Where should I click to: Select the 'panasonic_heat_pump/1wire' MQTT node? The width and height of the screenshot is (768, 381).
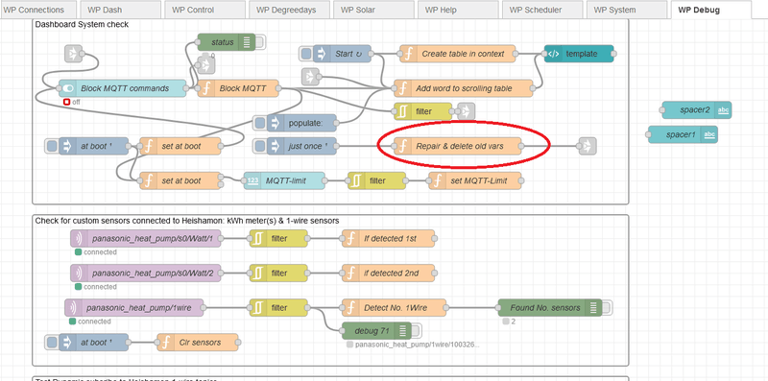[134, 308]
